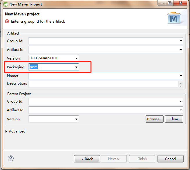Click the 0.0.1-SNAPSHOT version value
This screenshot has height=170, width=190.
pos(44,58)
